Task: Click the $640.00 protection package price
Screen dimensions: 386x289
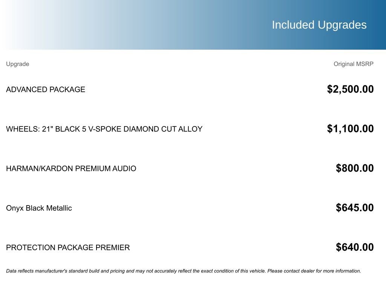Action: point(355,247)
